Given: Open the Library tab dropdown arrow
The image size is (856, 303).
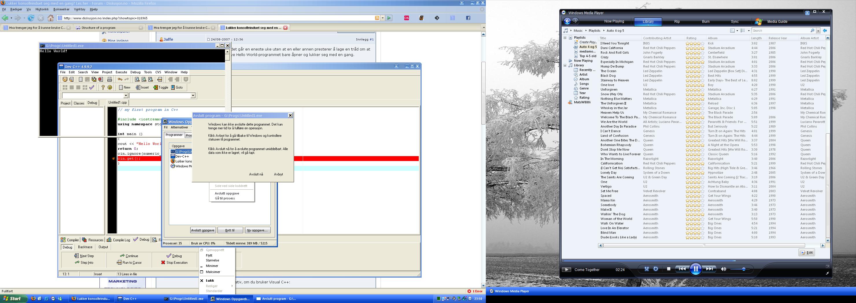Looking at the screenshot, I should (648, 25).
